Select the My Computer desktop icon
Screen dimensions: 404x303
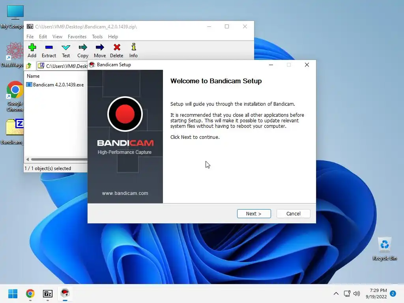[x=13, y=17]
